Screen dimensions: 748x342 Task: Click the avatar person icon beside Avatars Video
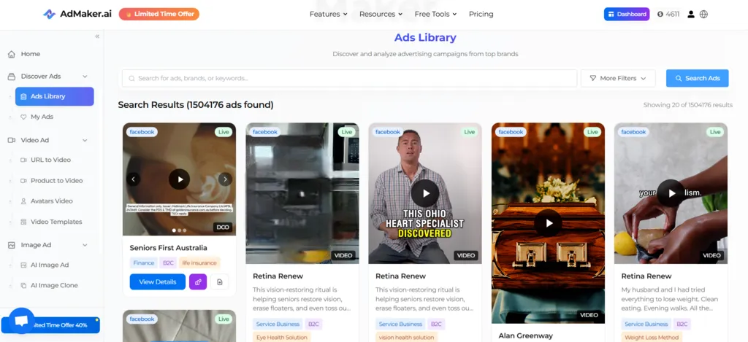pyautogui.click(x=23, y=201)
